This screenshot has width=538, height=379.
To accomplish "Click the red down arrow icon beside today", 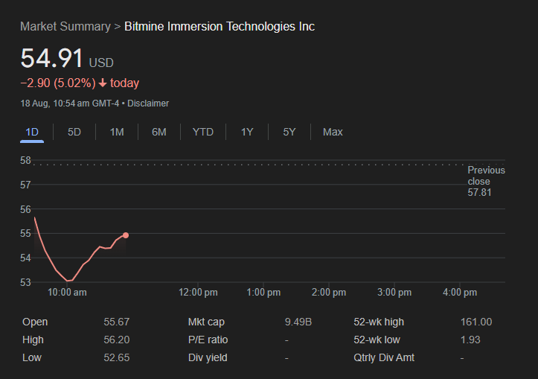I will 103,83.
